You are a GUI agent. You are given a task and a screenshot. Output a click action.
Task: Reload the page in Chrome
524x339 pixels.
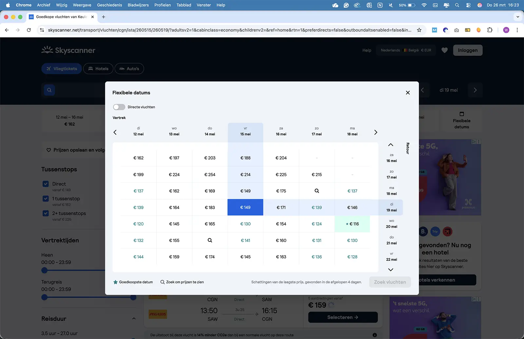29,30
